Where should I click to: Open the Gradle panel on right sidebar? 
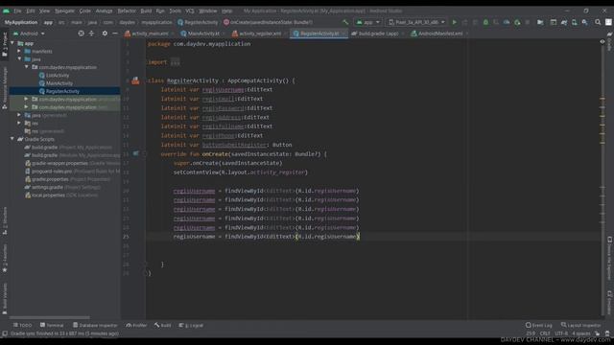coord(610,42)
